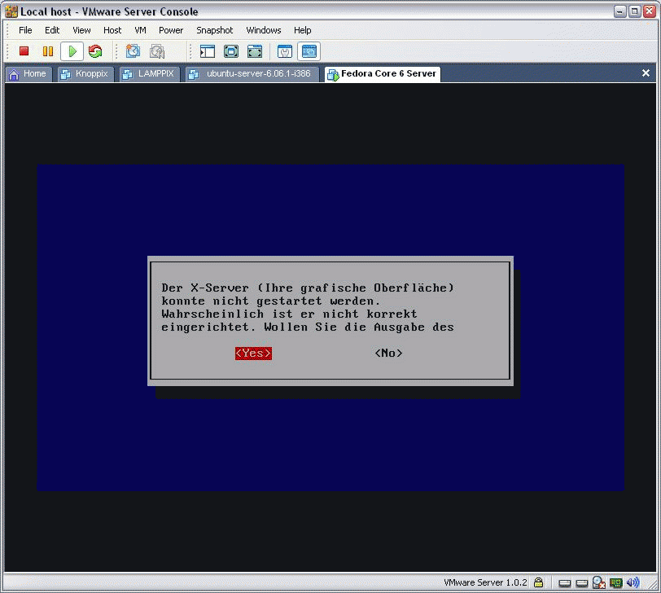The height and width of the screenshot is (593, 661).
Task: Click the first hard disk status icon
Action: [x=565, y=583]
